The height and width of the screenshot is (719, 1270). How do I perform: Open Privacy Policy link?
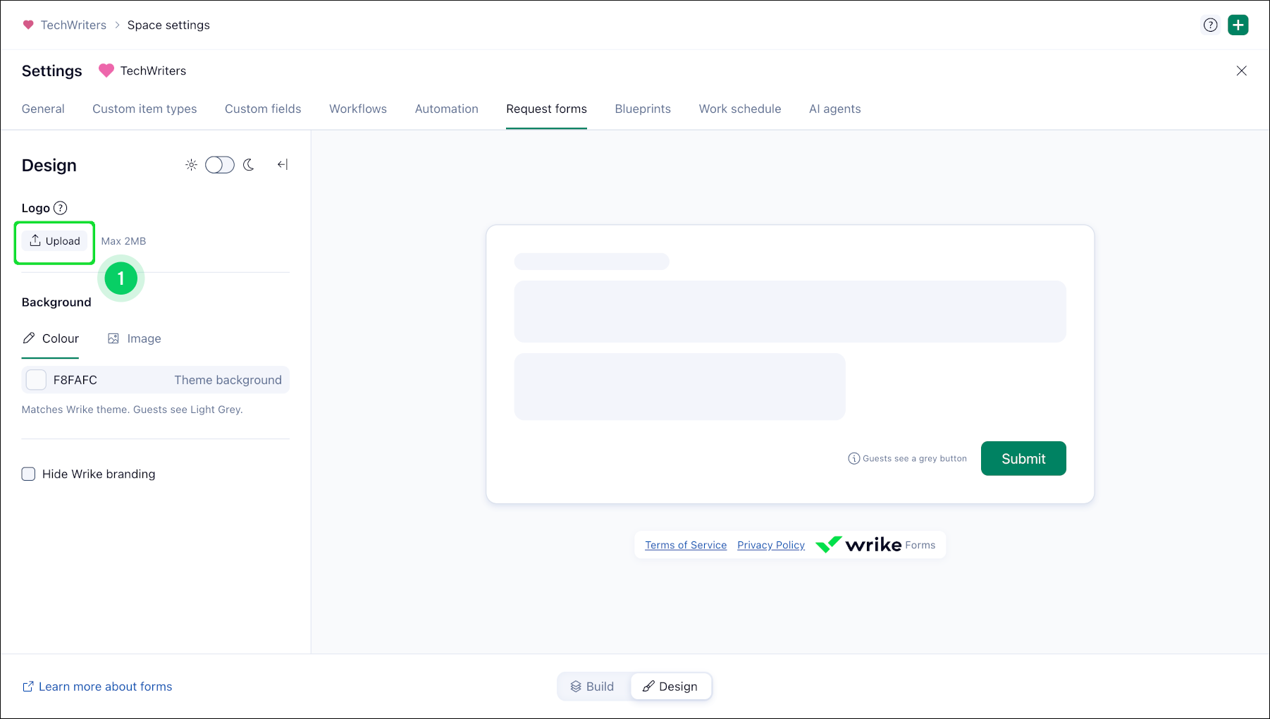(x=771, y=545)
